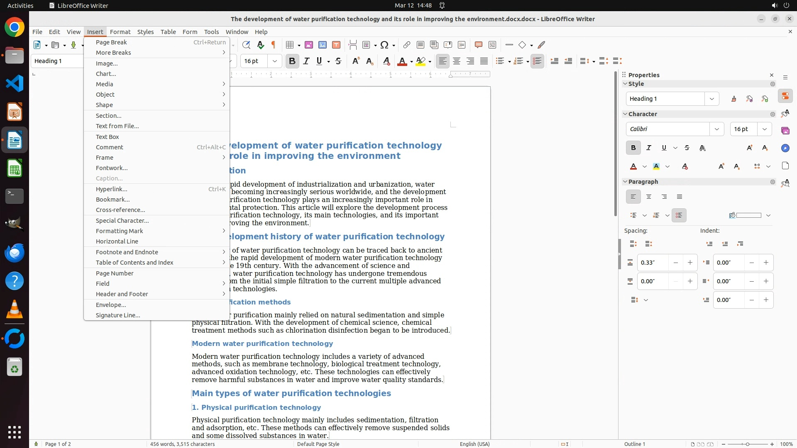The height and width of the screenshot is (448, 797).
Task: Choose Bookmark... from Insert menu
Action: [x=112, y=199]
